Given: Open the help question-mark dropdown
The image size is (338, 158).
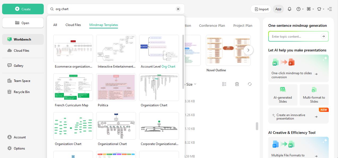Looking at the screenshot, I should coord(300,9).
